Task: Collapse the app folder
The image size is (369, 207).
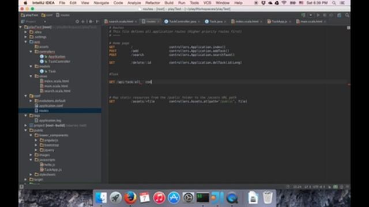Action: (25, 42)
